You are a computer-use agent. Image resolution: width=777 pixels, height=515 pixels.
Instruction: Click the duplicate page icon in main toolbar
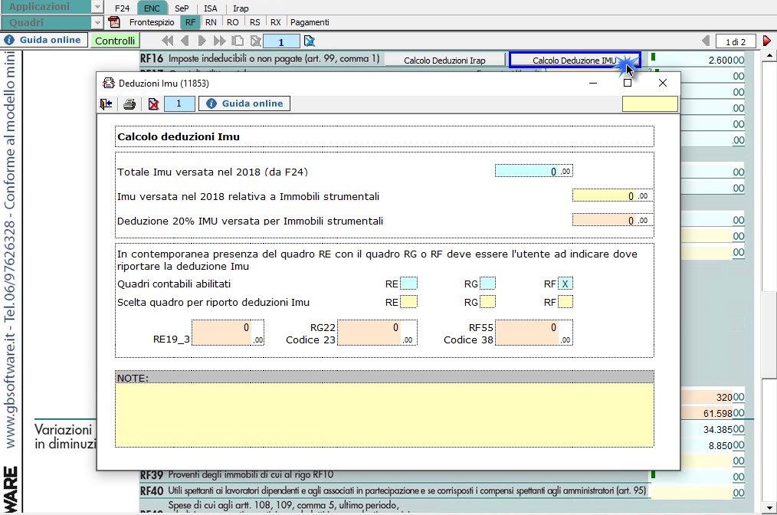(x=238, y=41)
